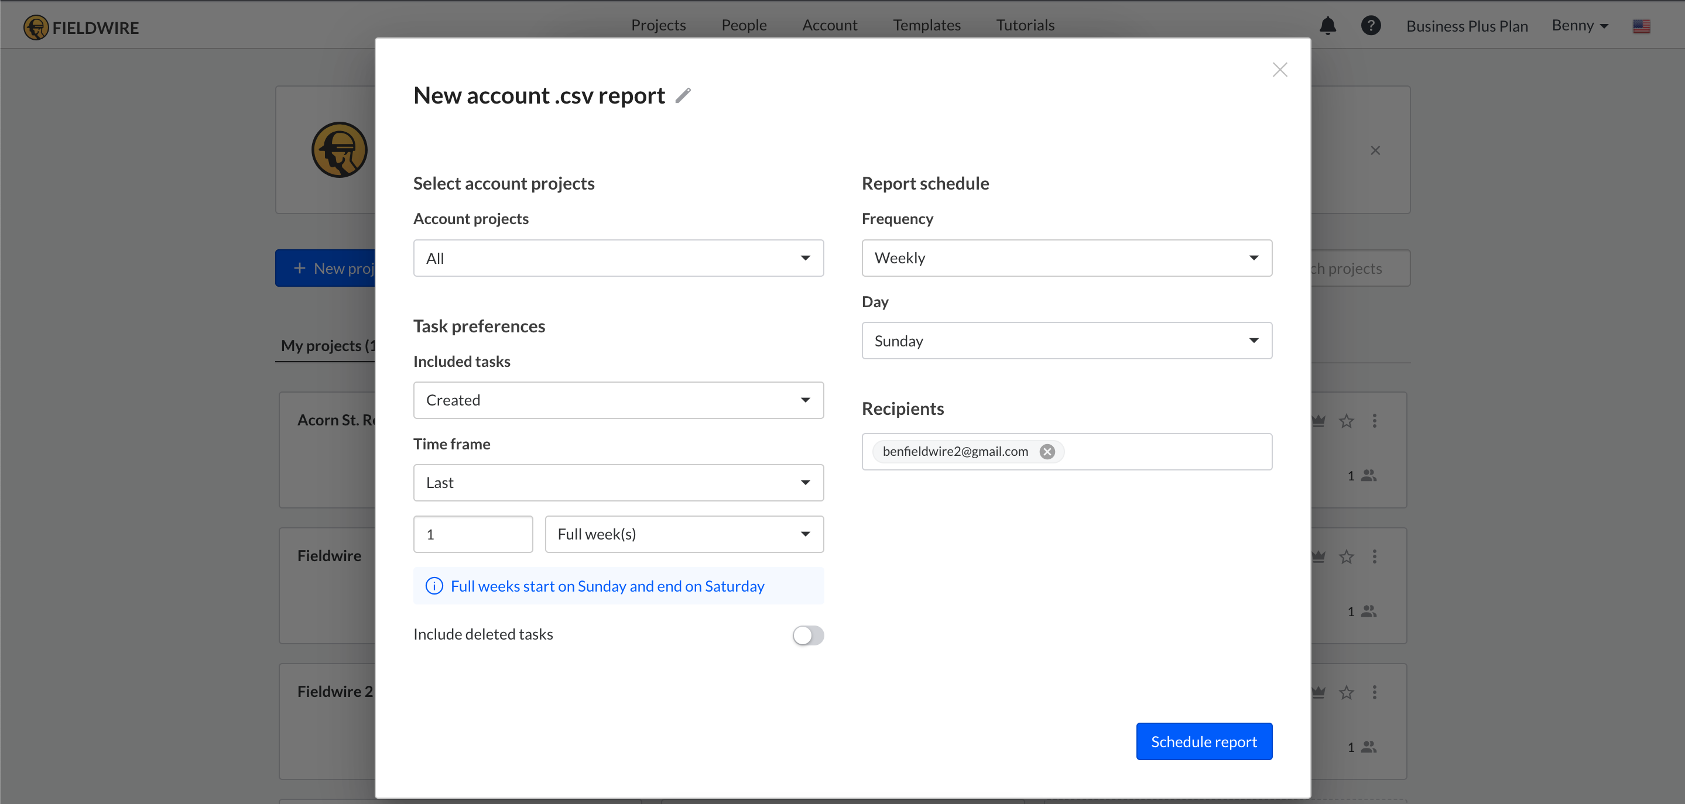Screen dimensions: 1685x804
Task: Go to People in top navigation
Action: (744, 26)
